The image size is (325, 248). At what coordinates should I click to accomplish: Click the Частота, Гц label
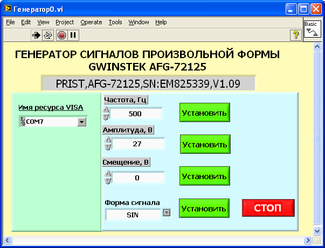click(x=126, y=100)
